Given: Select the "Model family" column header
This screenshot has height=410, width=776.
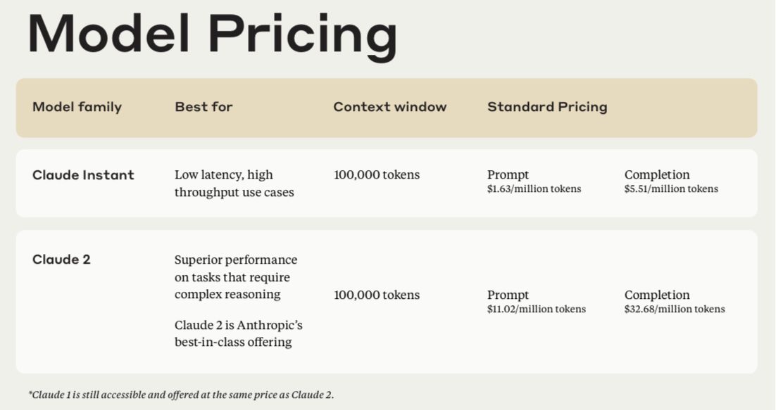Looking at the screenshot, I should [77, 107].
